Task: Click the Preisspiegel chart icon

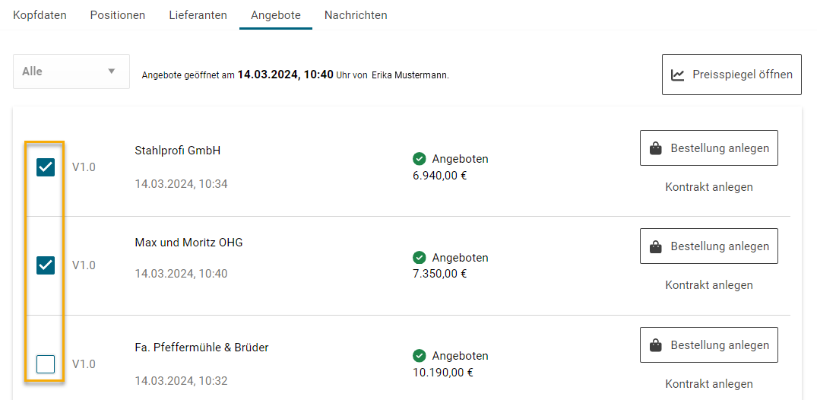Action: click(x=677, y=75)
